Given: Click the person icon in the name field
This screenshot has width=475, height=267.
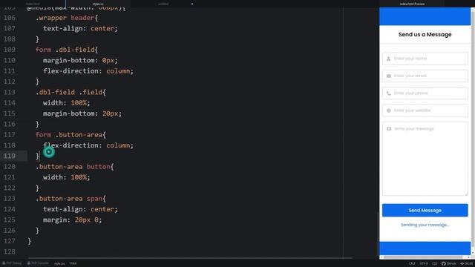Looking at the screenshot, I should [388, 59].
